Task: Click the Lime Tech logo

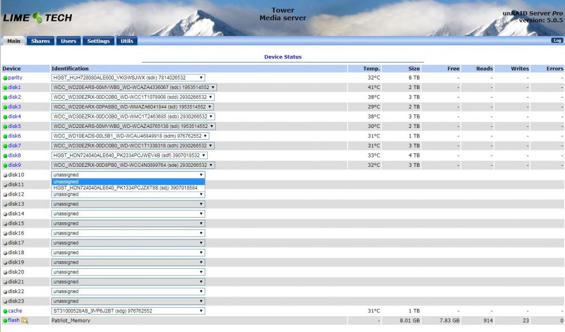Action: tap(37, 17)
